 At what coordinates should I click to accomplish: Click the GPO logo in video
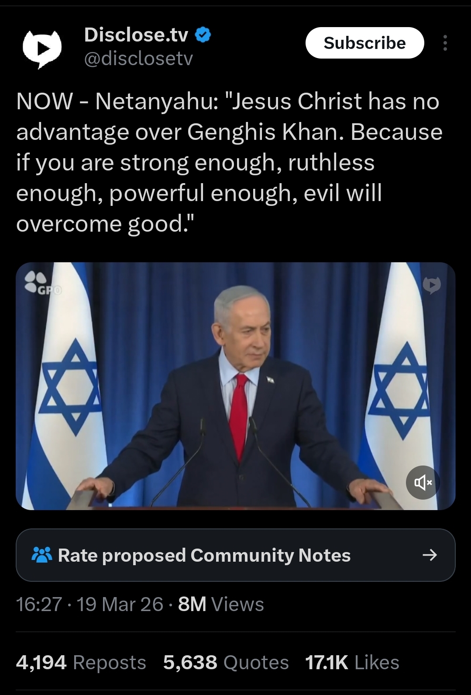click(43, 283)
